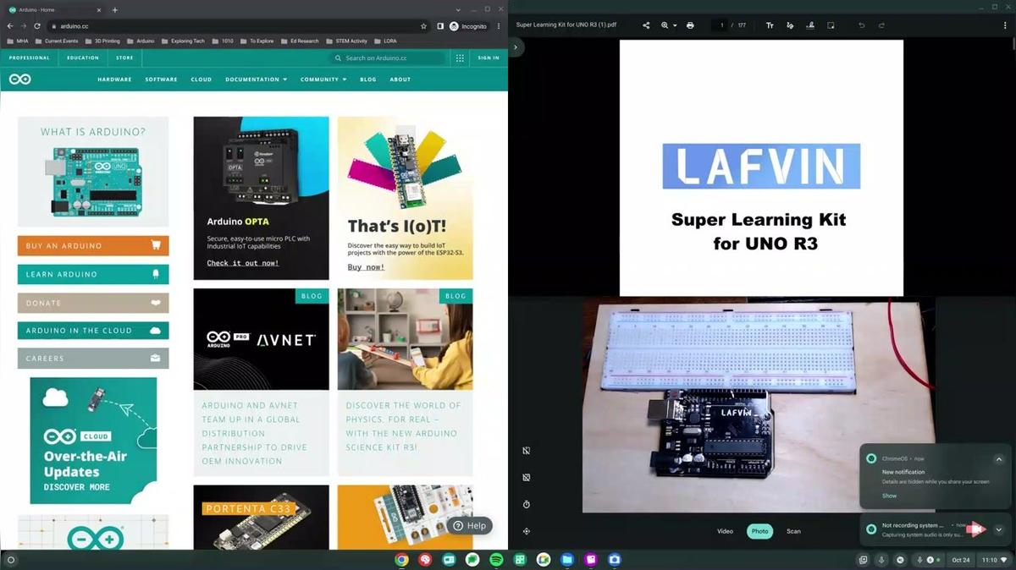Image resolution: width=1016 pixels, height=570 pixels.
Task: Expand the PDF zoom dropdown arrow
Action: pos(675,25)
